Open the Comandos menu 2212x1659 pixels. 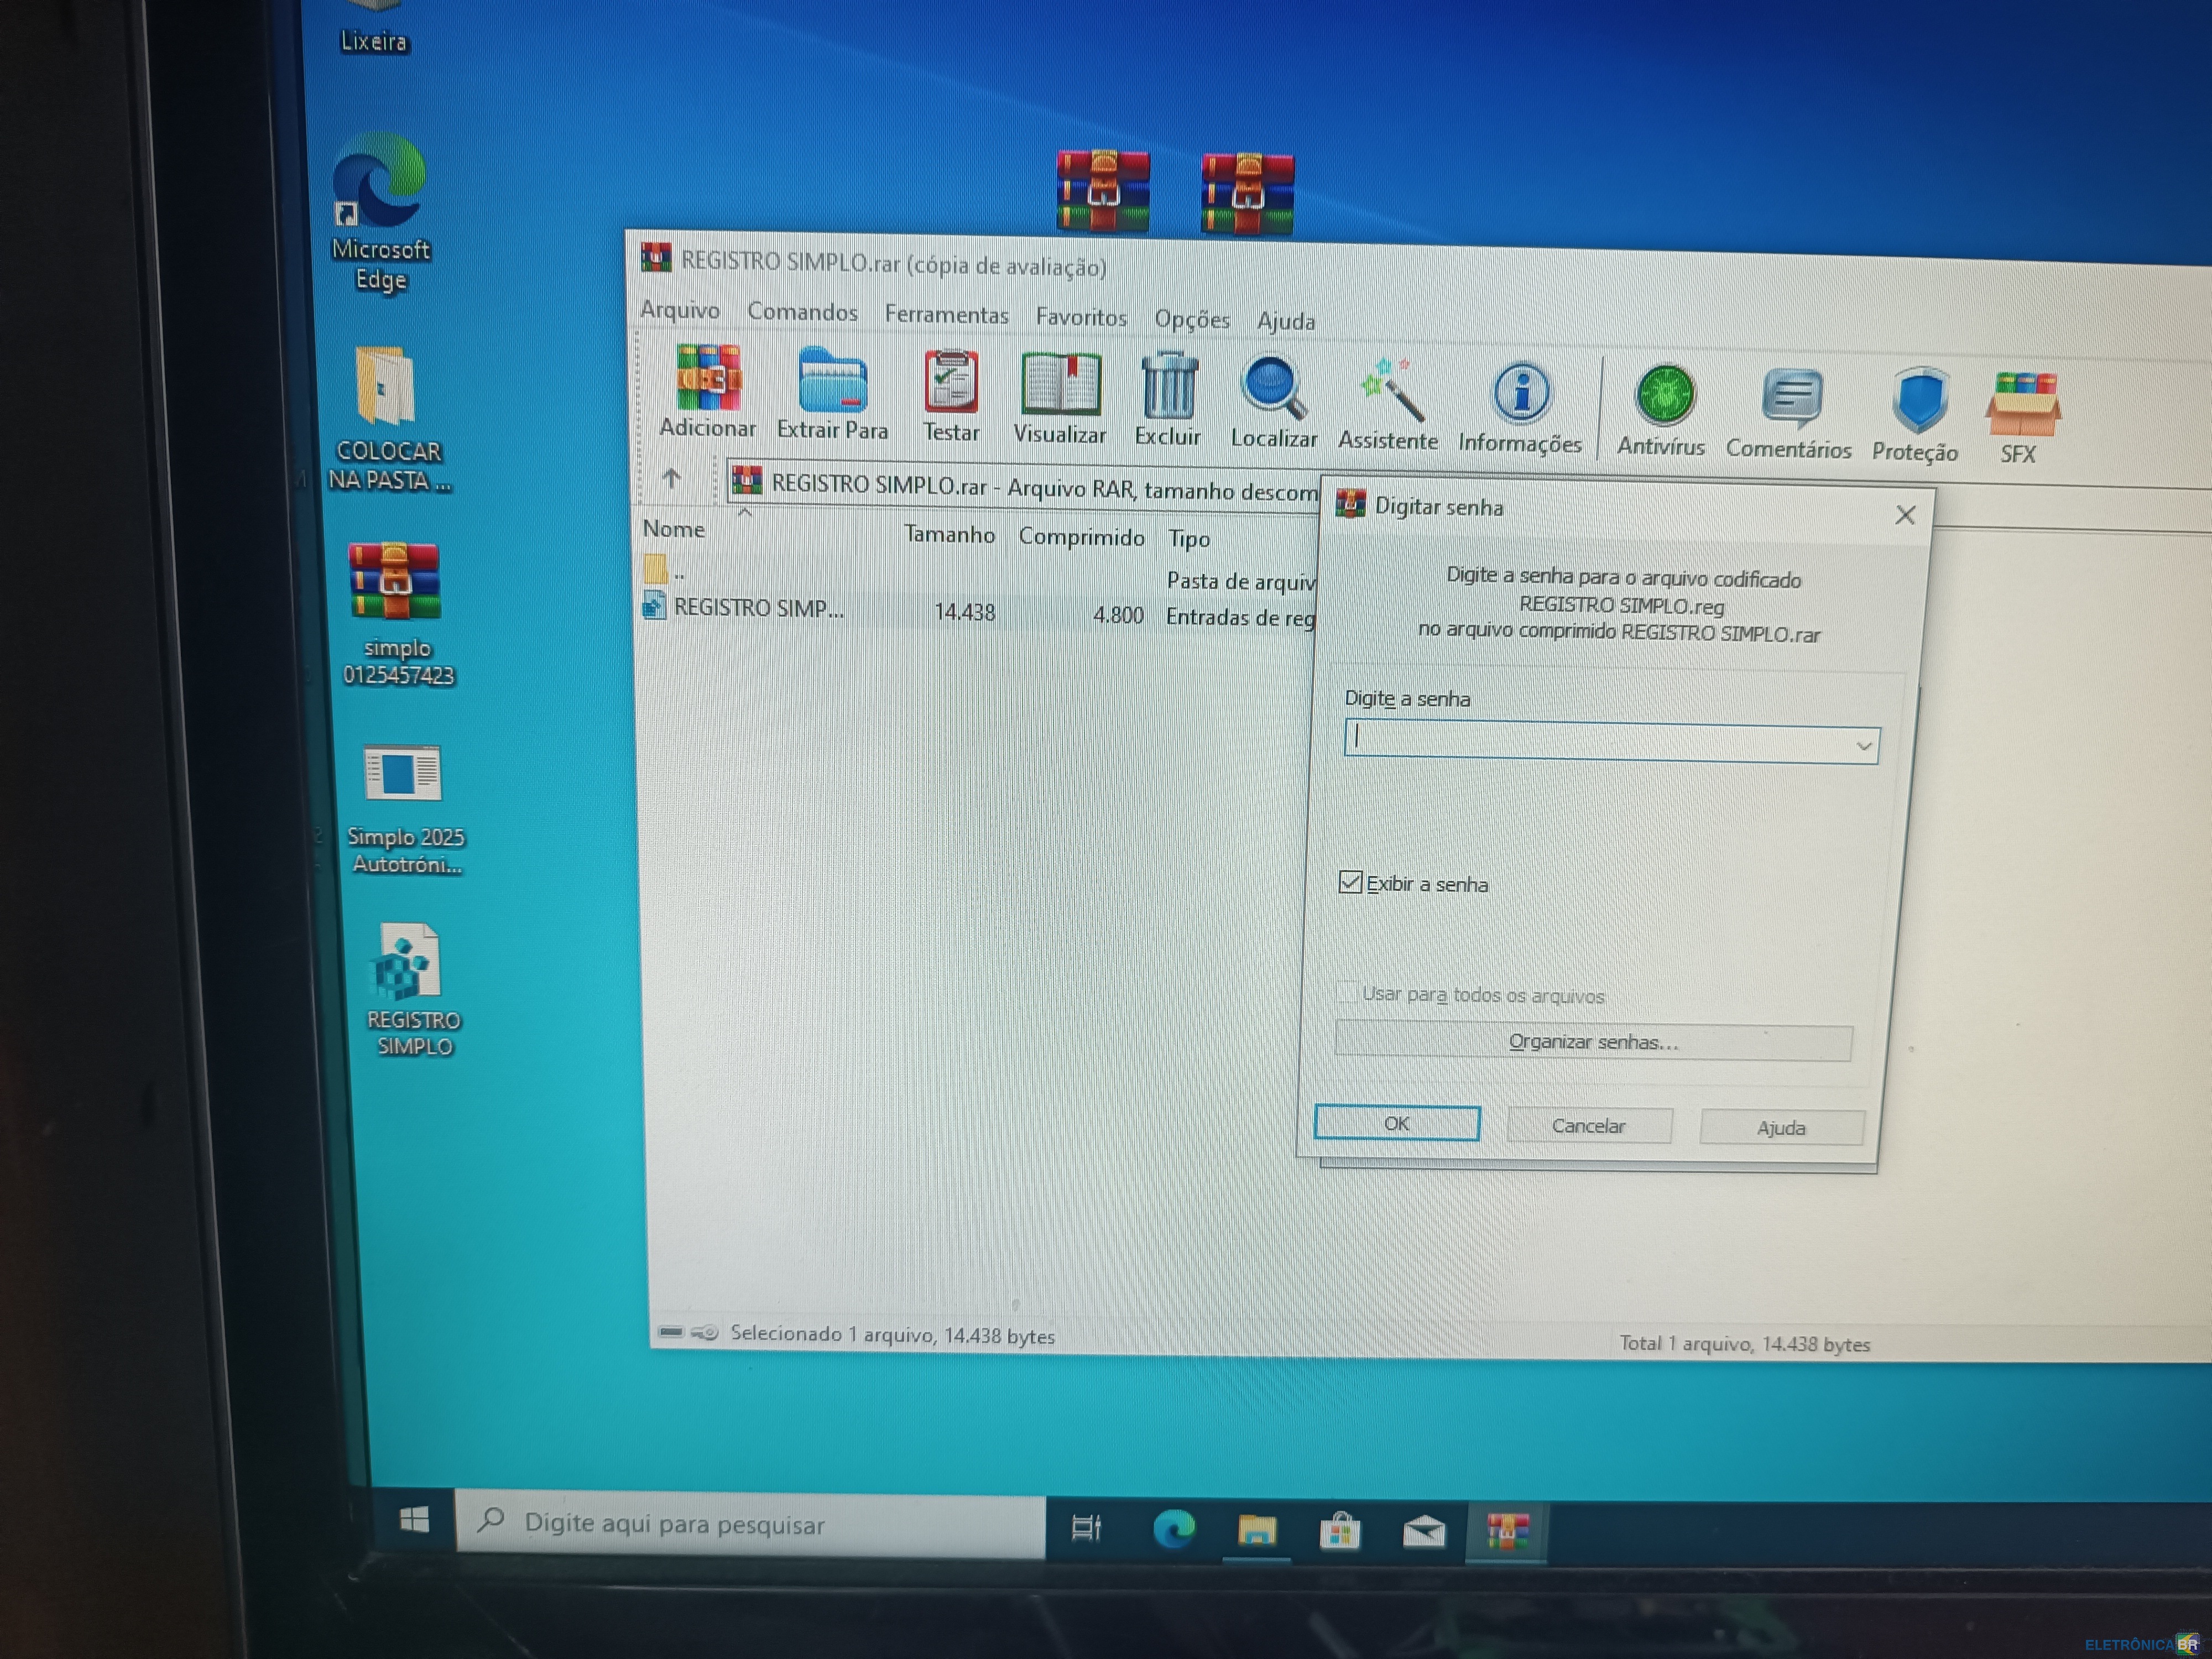coord(802,312)
